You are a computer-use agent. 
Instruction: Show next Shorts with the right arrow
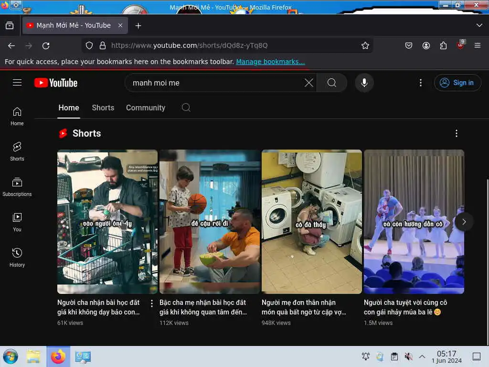[x=464, y=222]
